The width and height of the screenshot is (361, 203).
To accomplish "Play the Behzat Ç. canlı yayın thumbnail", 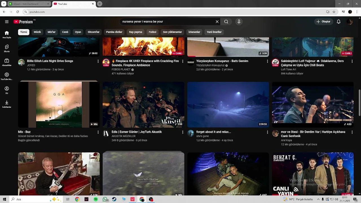I will coord(313,174).
